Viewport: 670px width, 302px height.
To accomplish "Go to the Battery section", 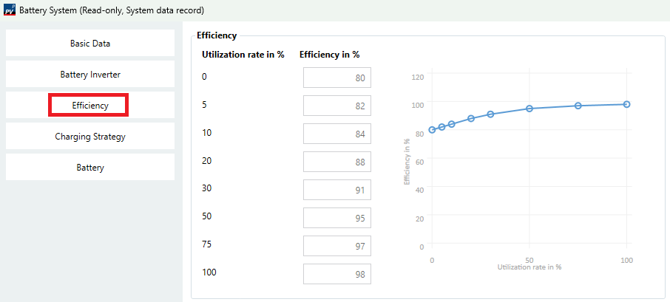I will tap(90, 168).
